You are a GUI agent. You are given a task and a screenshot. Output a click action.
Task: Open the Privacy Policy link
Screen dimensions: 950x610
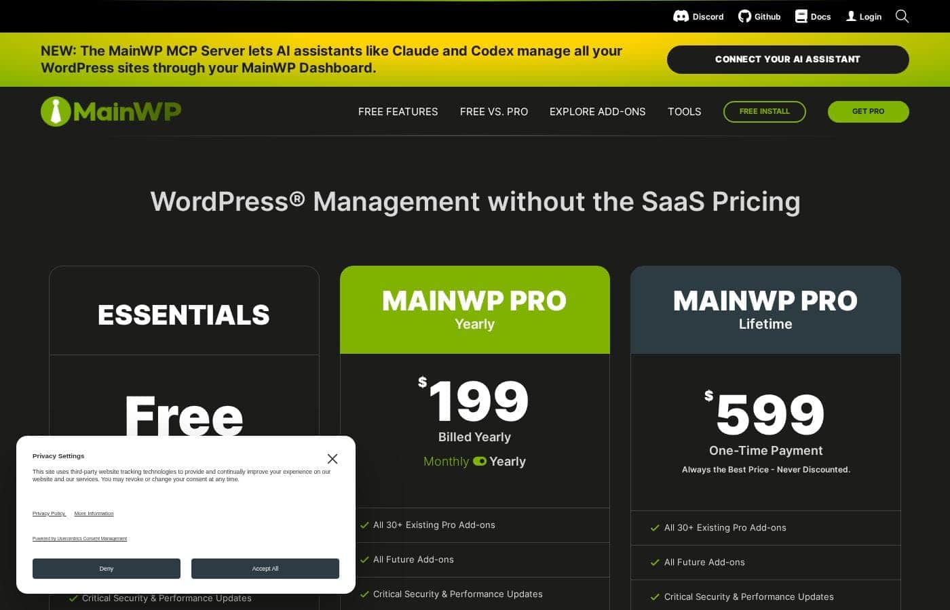tap(49, 514)
